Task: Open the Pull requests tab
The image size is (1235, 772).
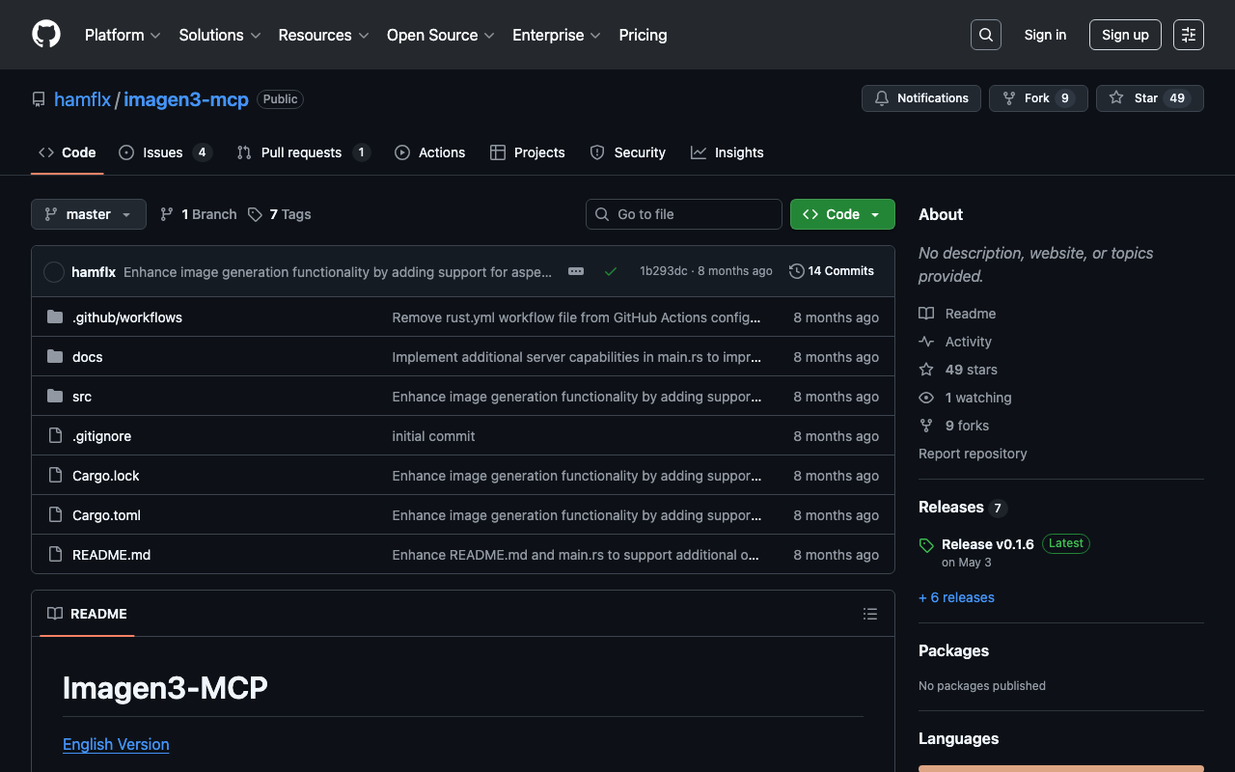Action: click(301, 152)
